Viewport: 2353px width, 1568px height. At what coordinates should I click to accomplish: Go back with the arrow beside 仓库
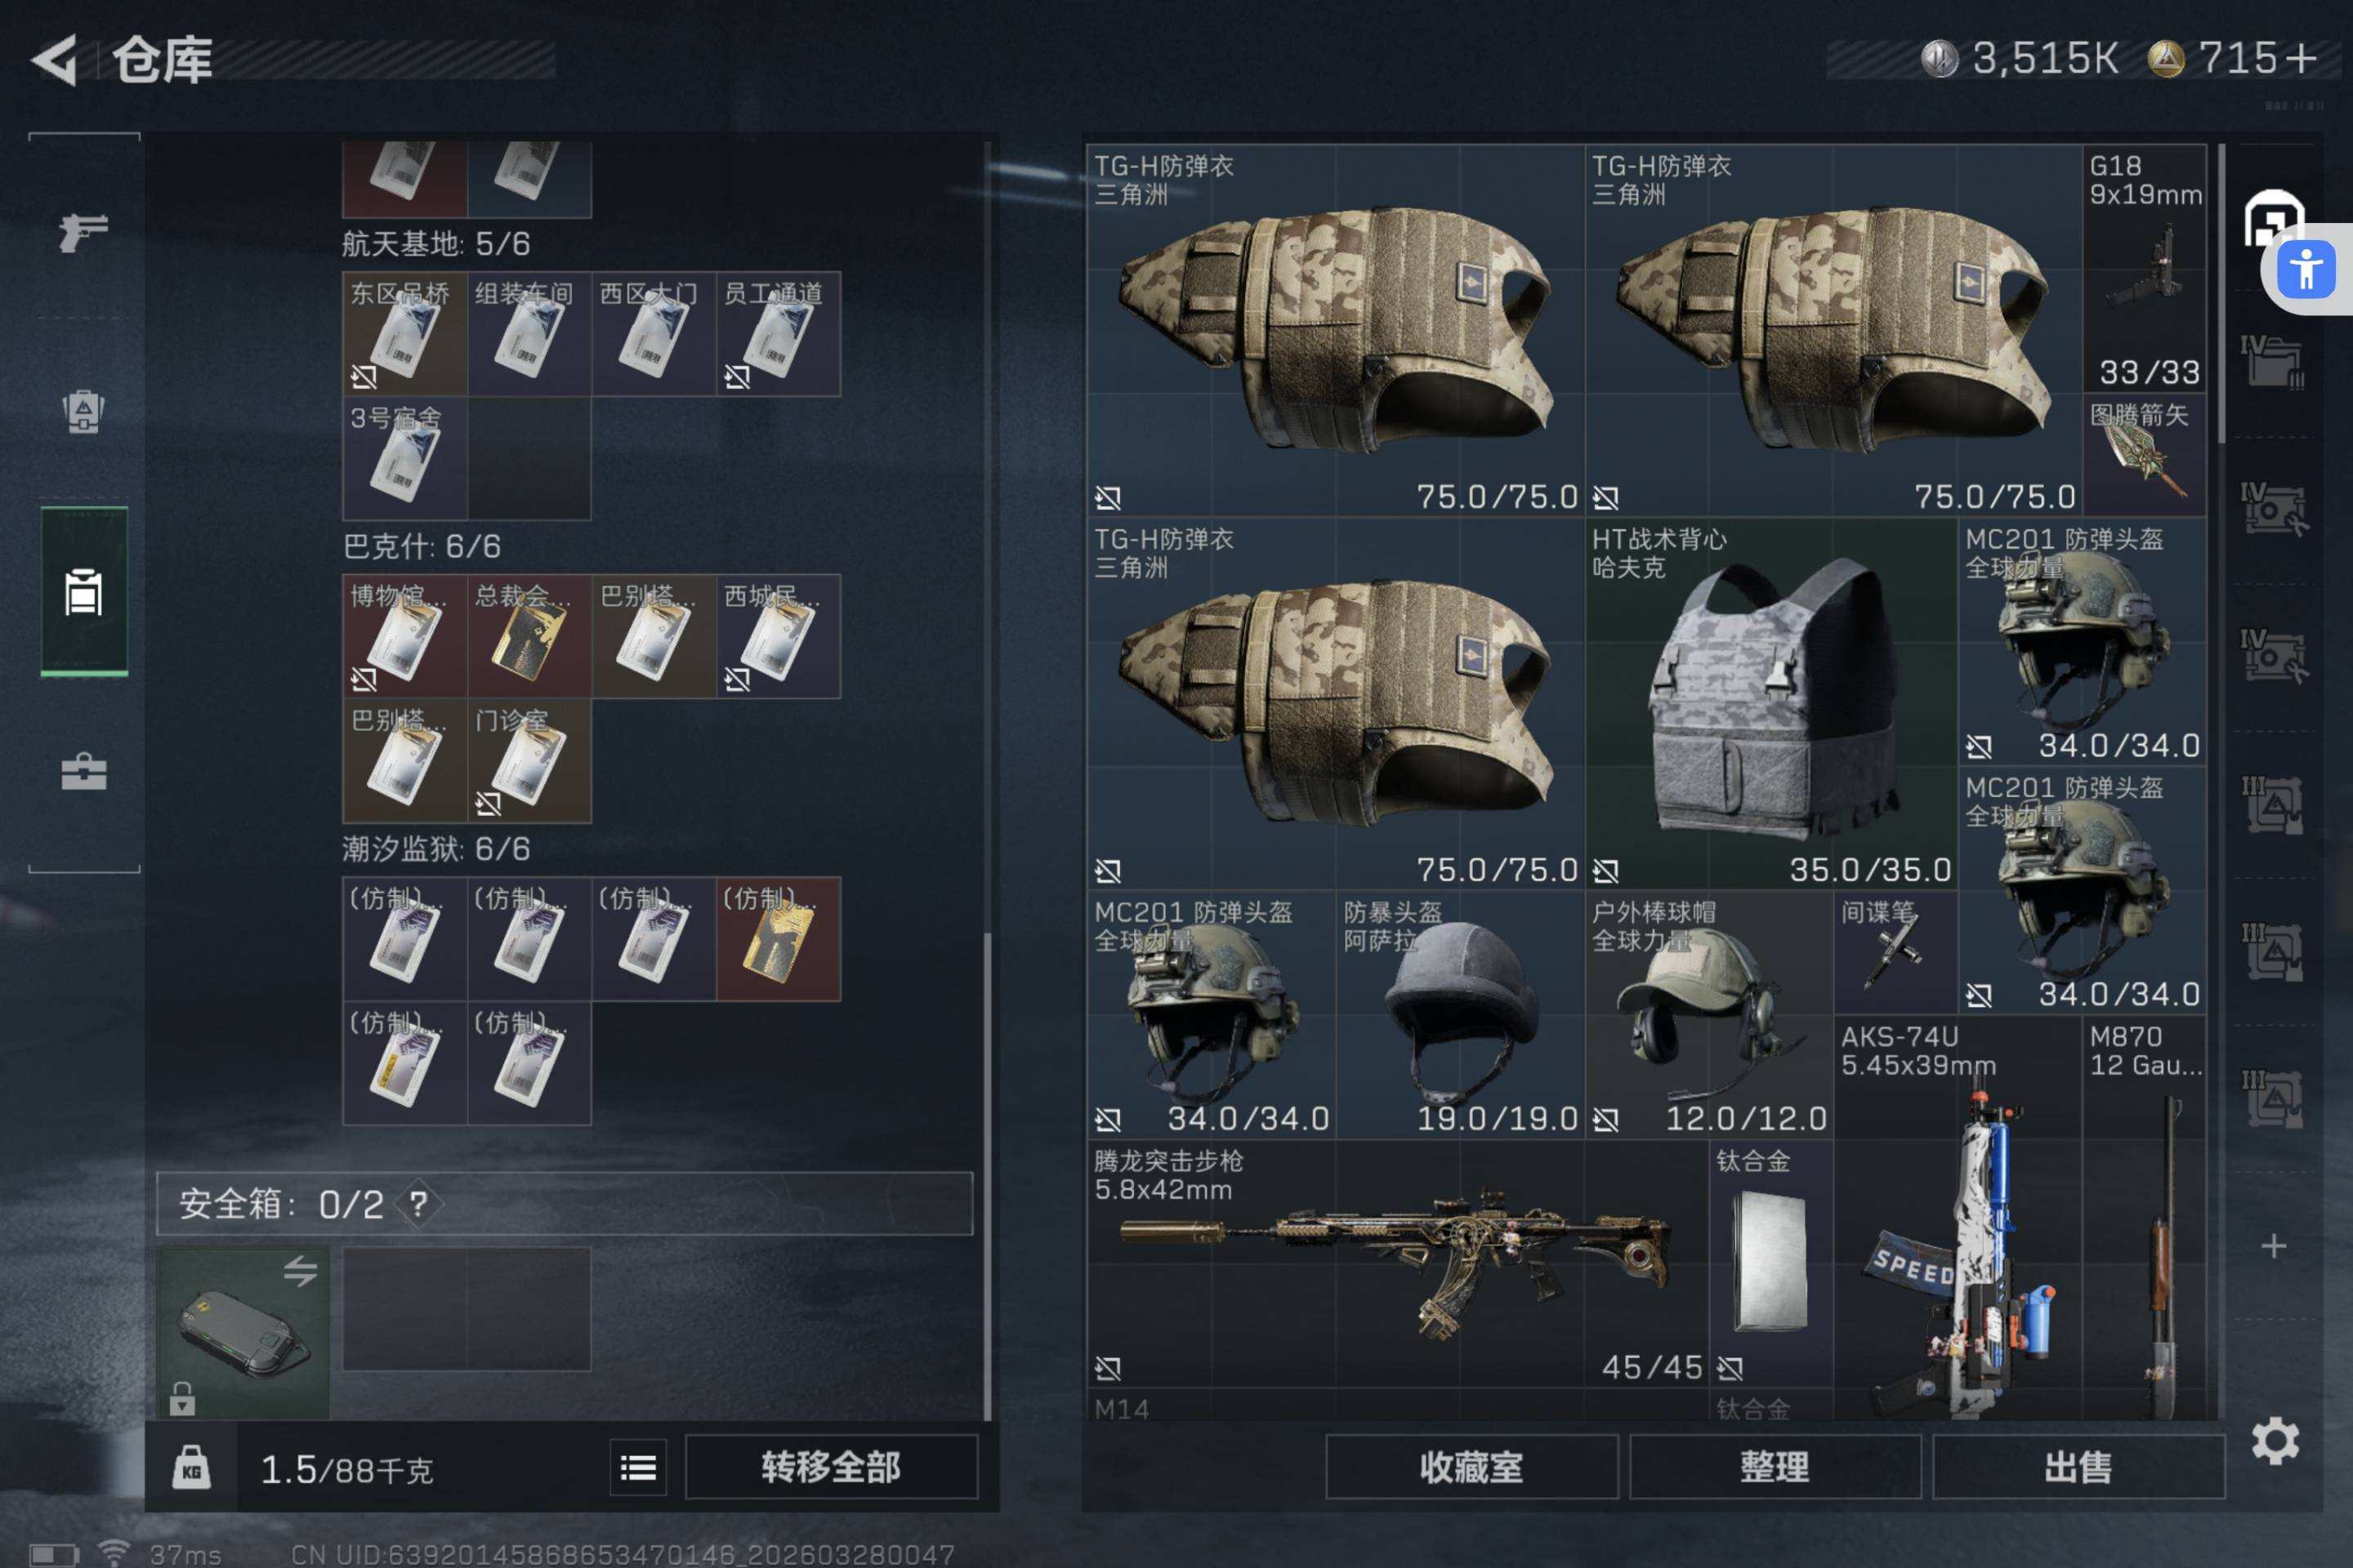55,60
